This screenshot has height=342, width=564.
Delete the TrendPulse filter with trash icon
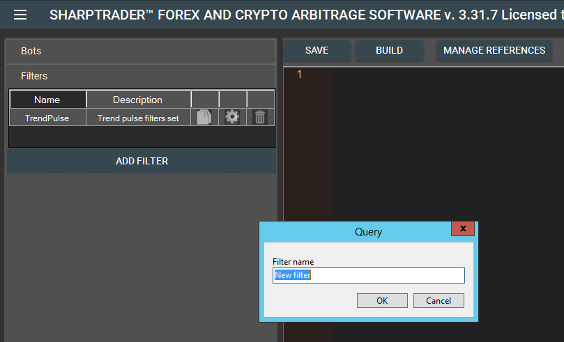[260, 118]
